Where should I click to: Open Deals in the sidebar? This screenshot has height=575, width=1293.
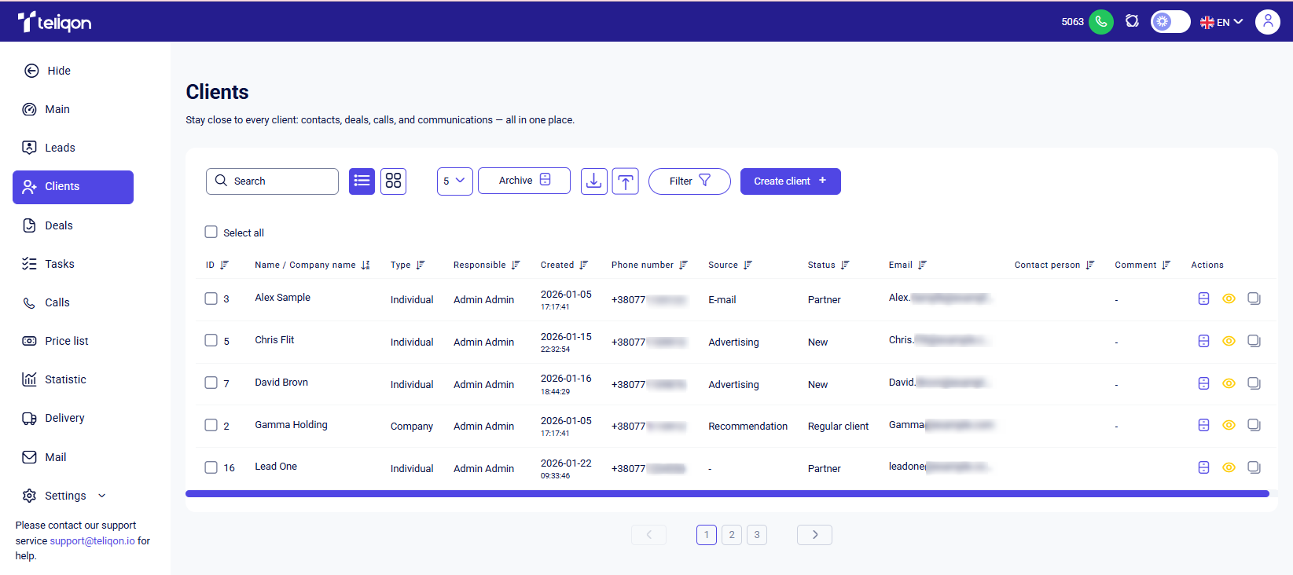coord(58,225)
